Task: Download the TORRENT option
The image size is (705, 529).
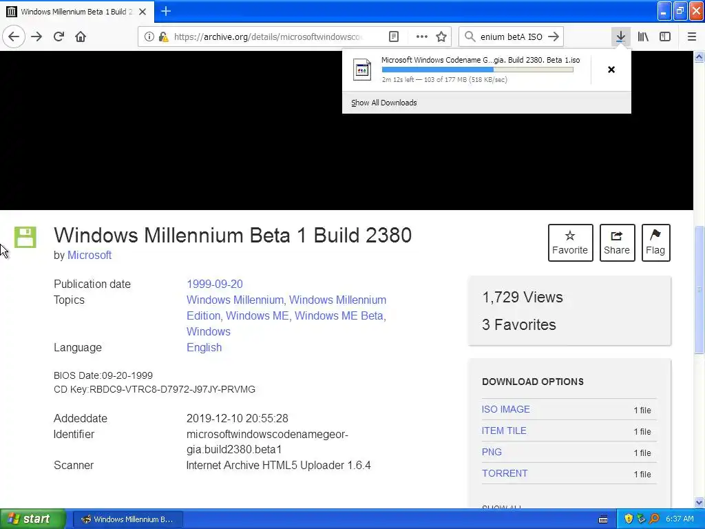Action: click(505, 473)
